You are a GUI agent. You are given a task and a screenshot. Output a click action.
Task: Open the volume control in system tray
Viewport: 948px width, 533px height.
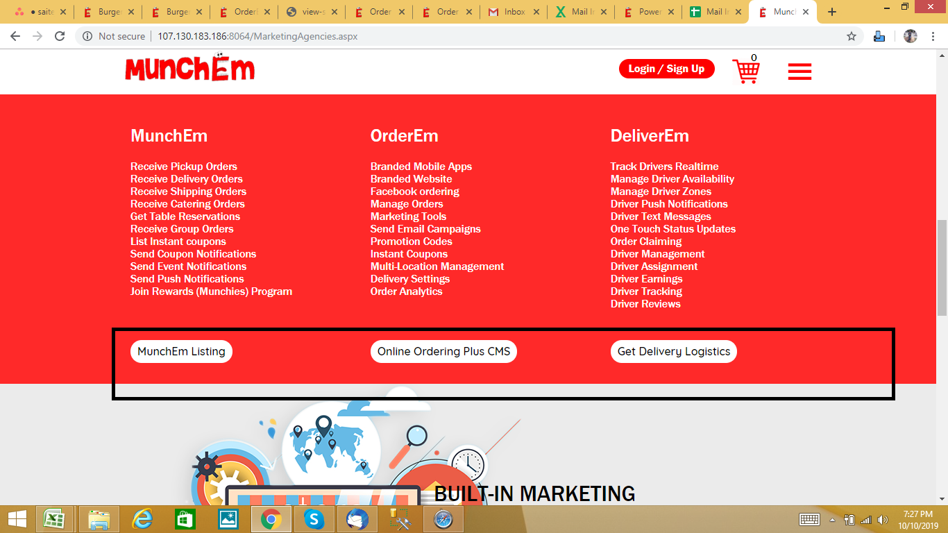pyautogui.click(x=883, y=520)
